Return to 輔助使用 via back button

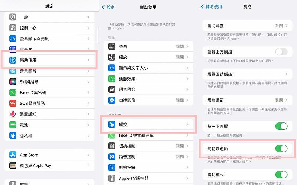pos(211,7)
